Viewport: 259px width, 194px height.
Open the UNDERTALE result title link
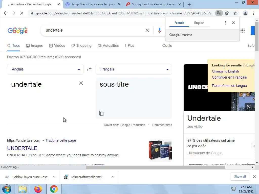point(22,148)
